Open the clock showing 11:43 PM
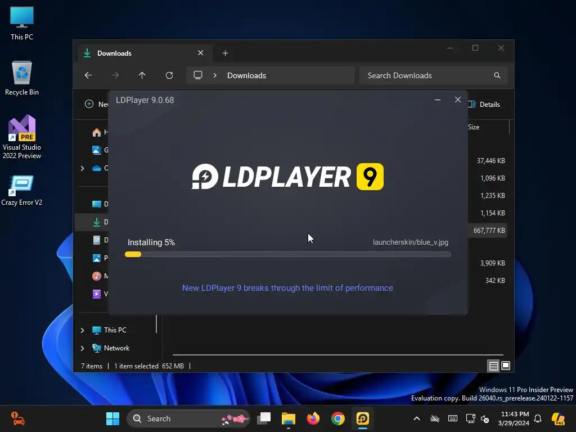The height and width of the screenshot is (432, 576). tap(514, 418)
